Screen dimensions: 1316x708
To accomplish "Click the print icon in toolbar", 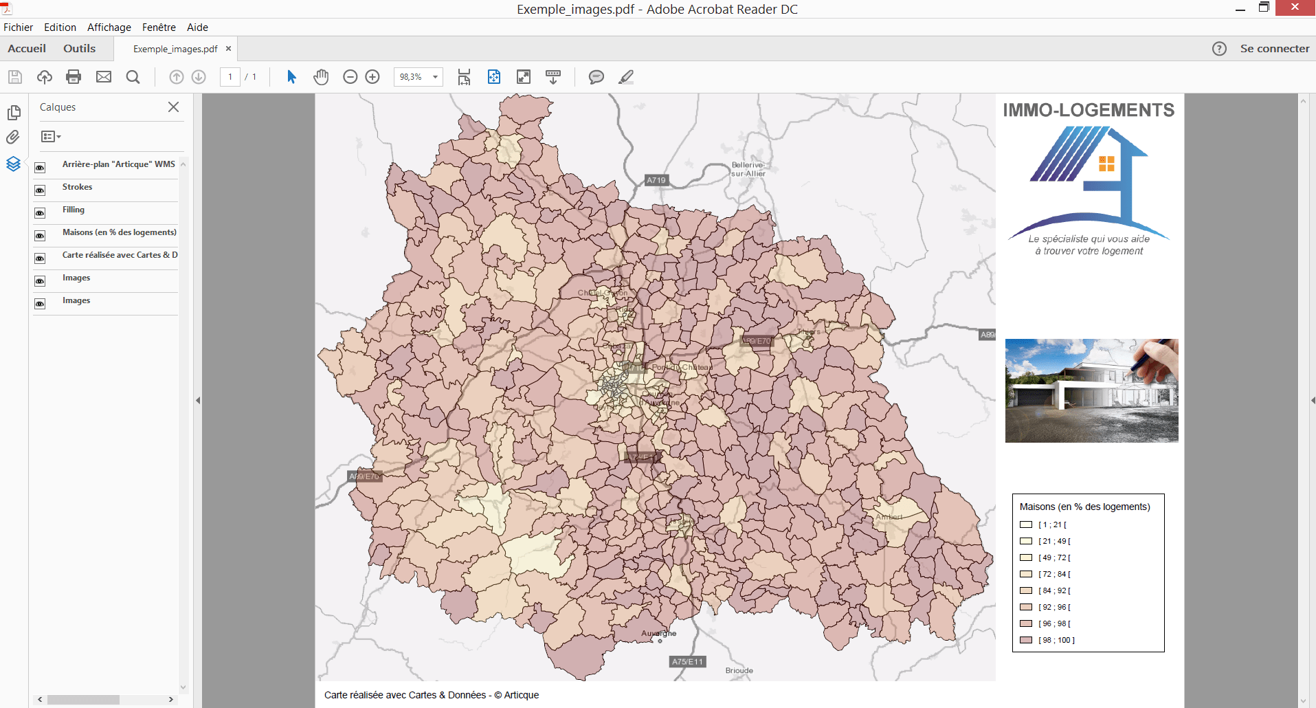I will coord(74,77).
